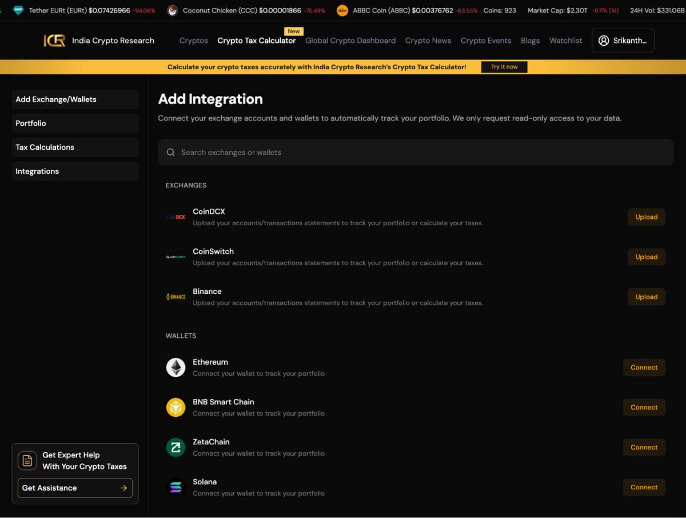Go to Global Crypto Dashboard
This screenshot has height=518, width=686.
(x=350, y=41)
